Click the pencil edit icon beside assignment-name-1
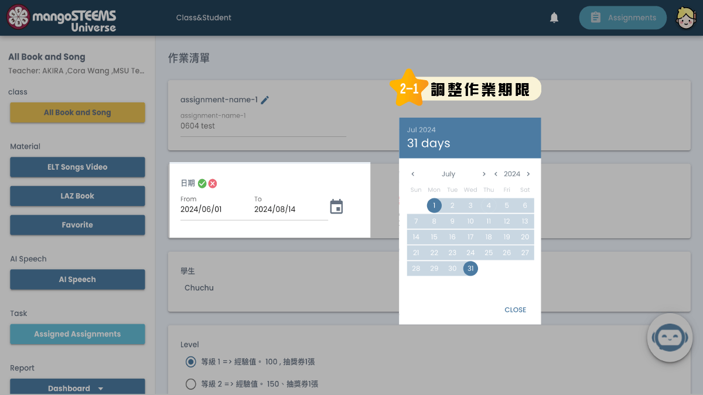The width and height of the screenshot is (703, 395). [265, 100]
